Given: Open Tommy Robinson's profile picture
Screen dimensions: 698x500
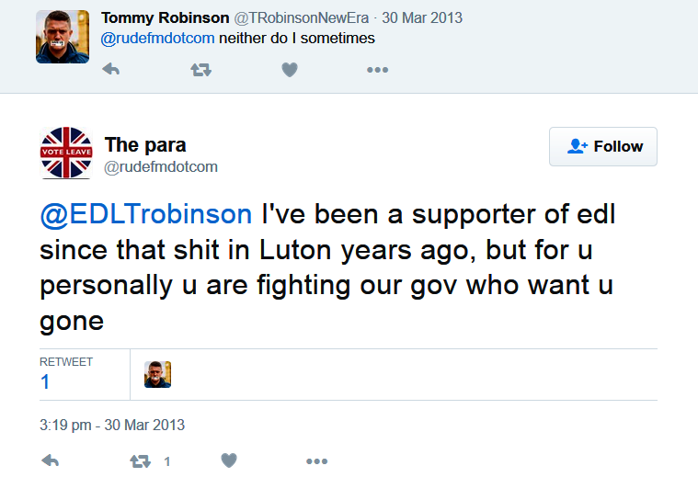Looking at the screenshot, I should [63, 37].
